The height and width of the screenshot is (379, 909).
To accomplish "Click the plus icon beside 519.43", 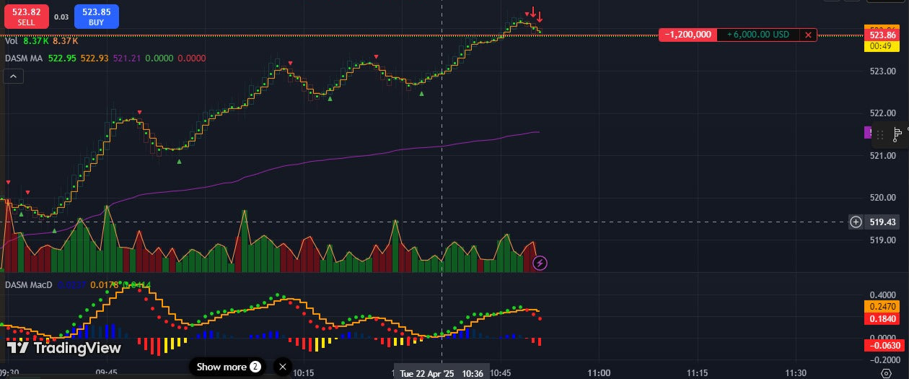I will tap(856, 222).
